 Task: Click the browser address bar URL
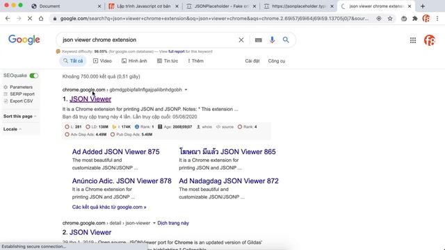214,19
